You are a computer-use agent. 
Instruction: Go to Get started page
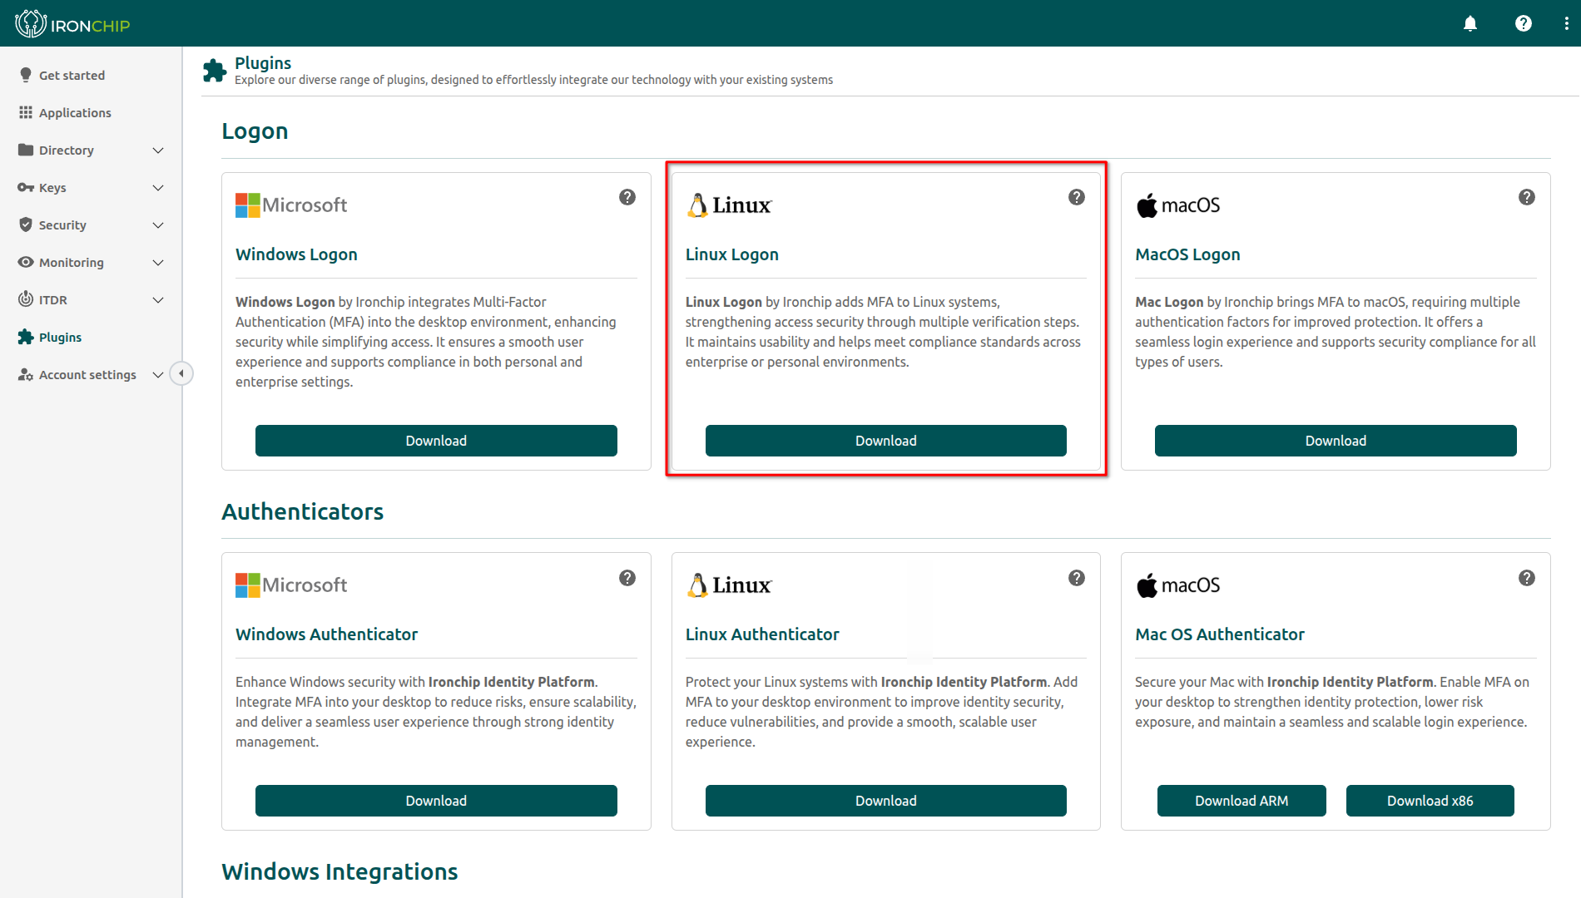[72, 76]
